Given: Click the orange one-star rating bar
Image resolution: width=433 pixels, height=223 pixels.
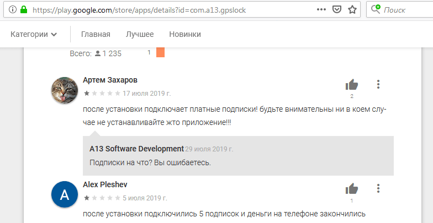Looking at the screenshot, I should [x=160, y=52].
